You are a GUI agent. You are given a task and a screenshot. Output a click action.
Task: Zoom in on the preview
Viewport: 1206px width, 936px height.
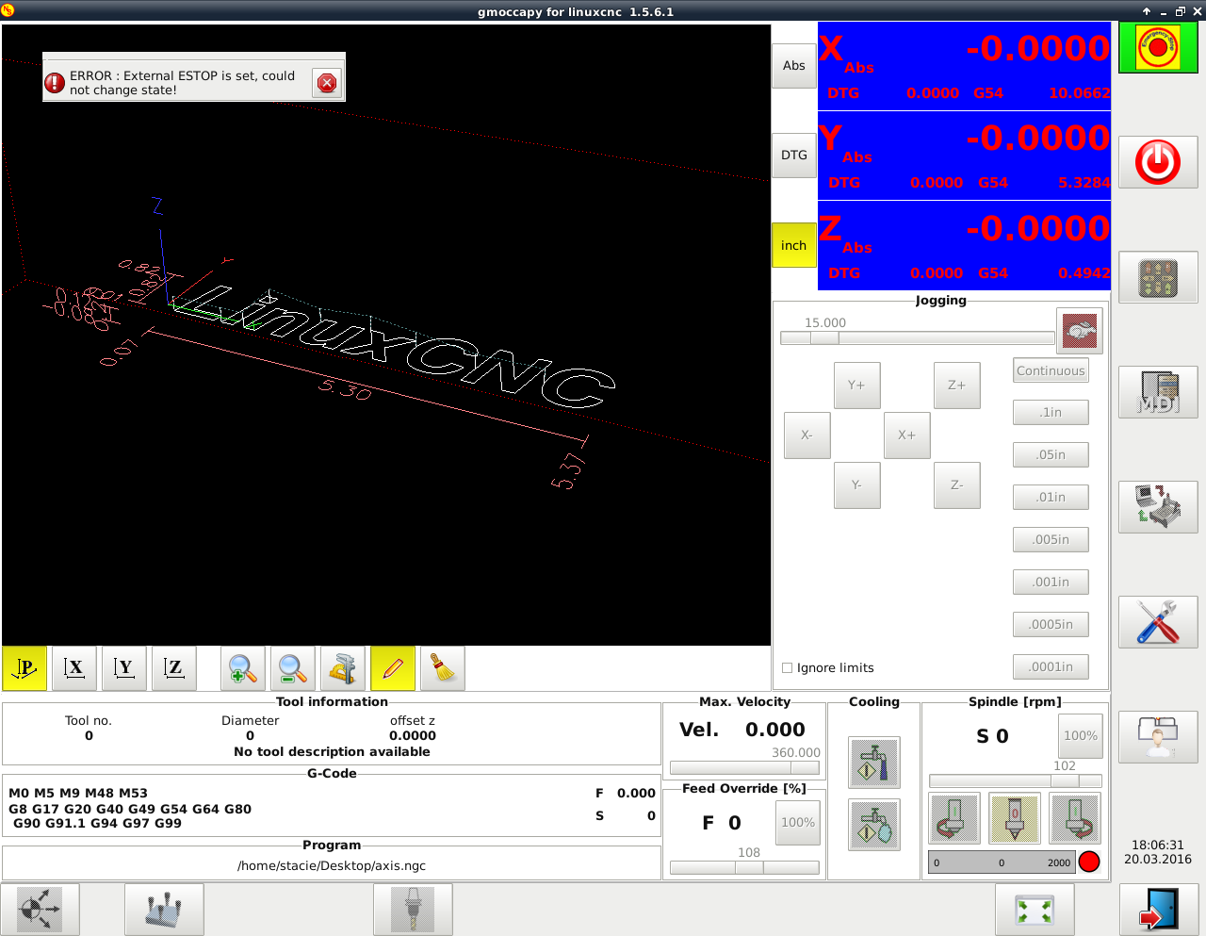(x=243, y=668)
